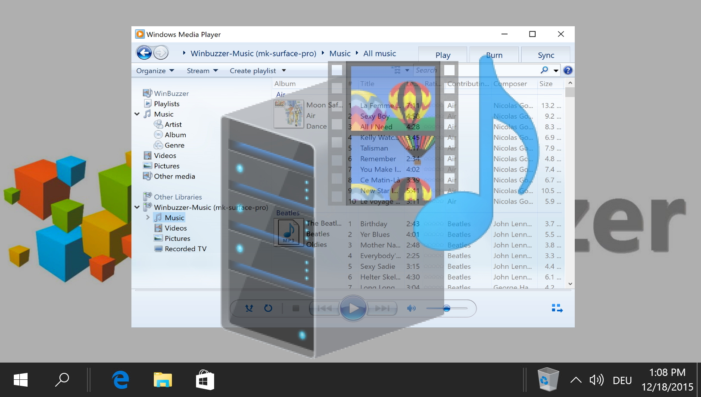Launch Microsoft Edge from the taskbar
Image resolution: width=701 pixels, height=397 pixels.
coord(121,380)
